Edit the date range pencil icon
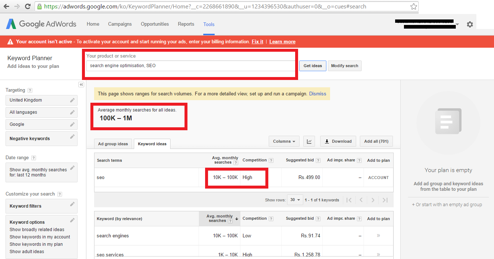Image resolution: width=494 pixels, height=259 pixels. [72, 168]
